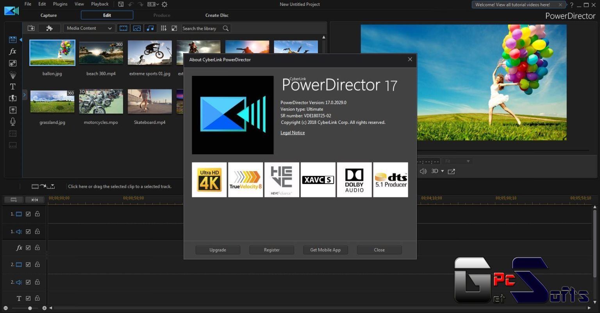Open the Edit menu
Image resolution: width=600 pixels, height=313 pixels.
coord(42,4)
